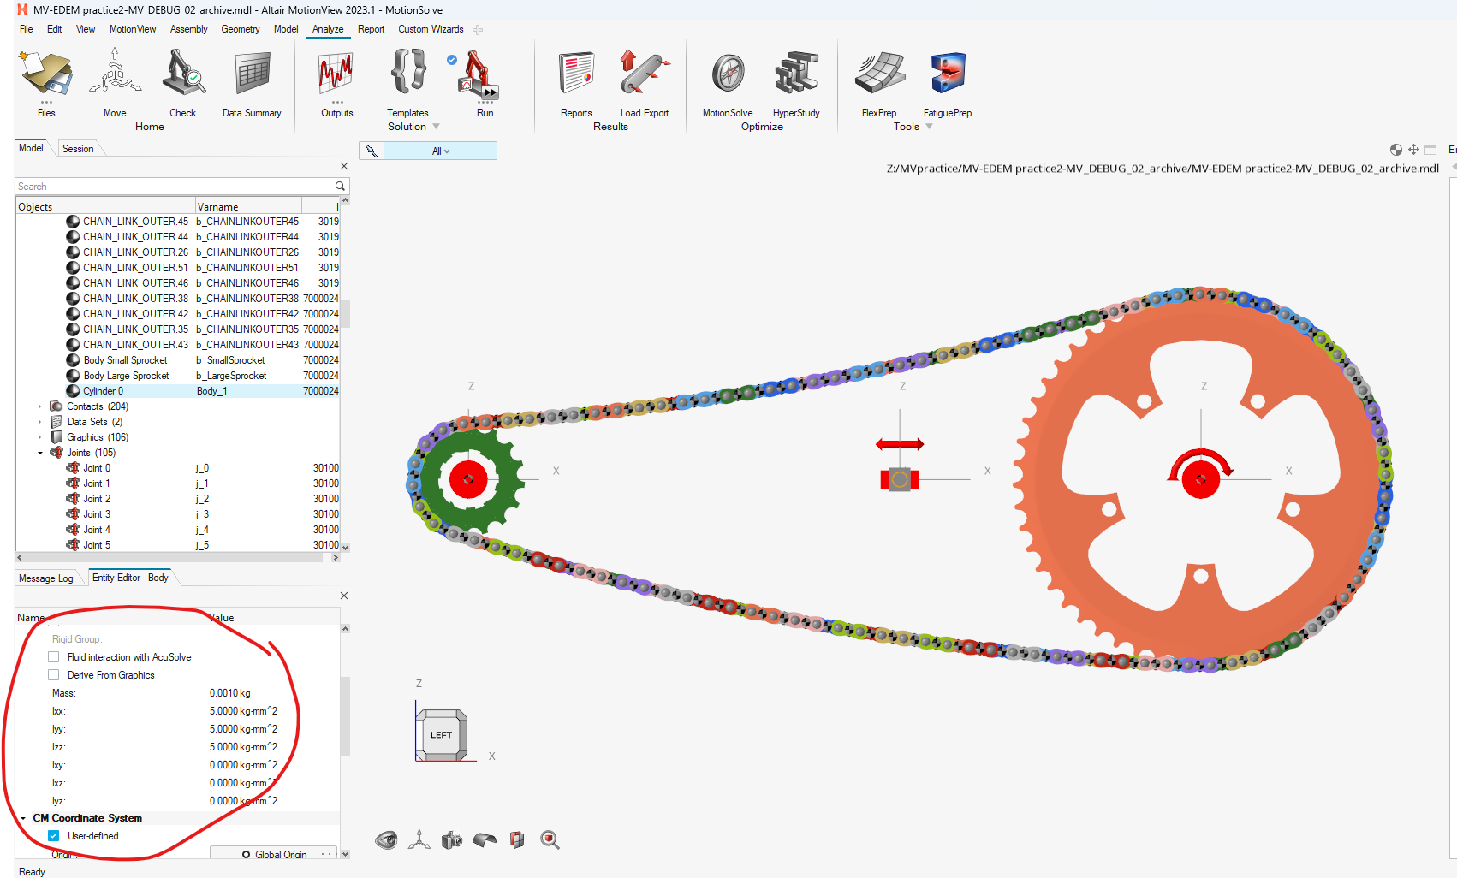
Task: Close the Entity Editor panel
Action: pyautogui.click(x=344, y=596)
